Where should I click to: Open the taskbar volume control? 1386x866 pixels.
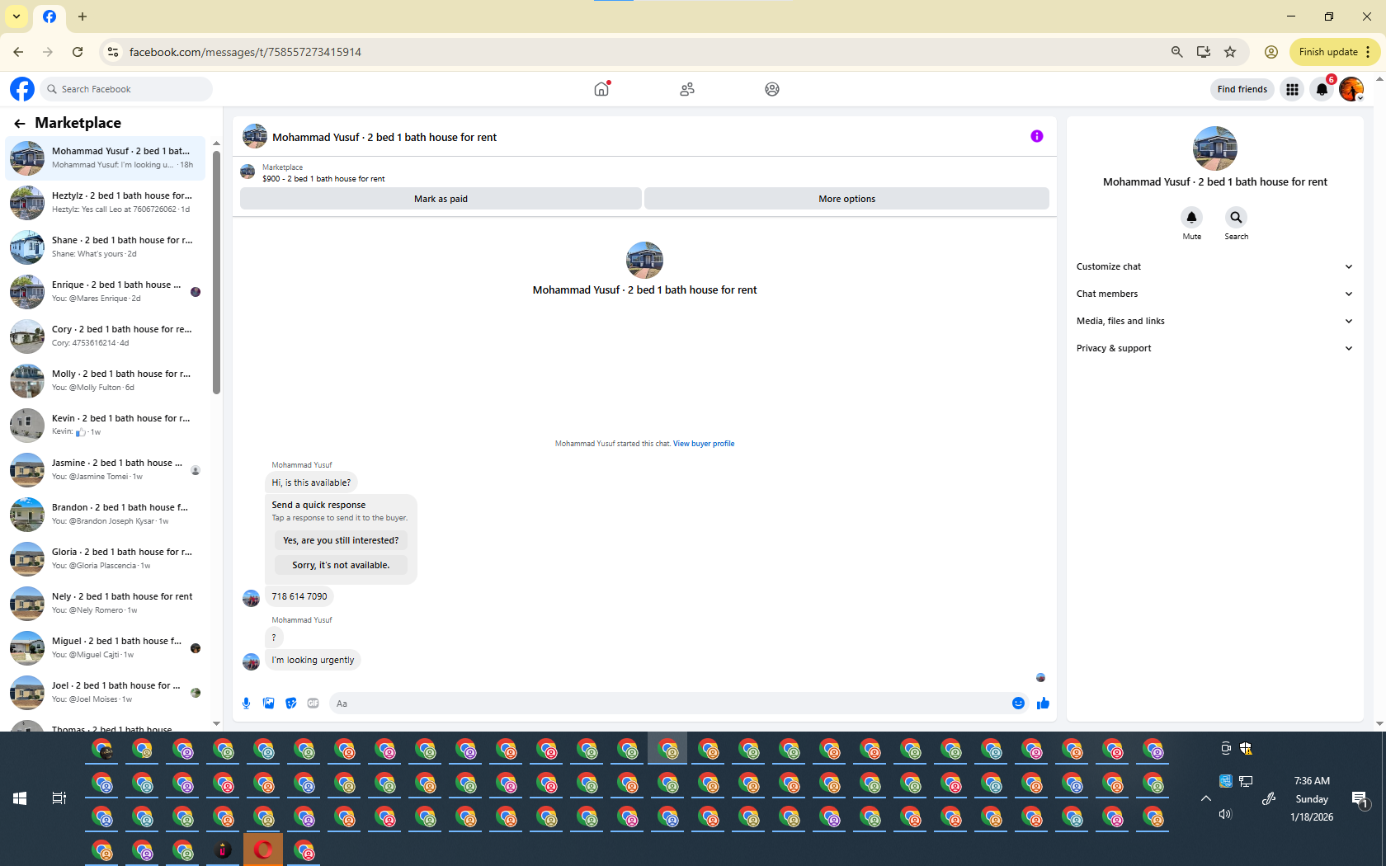pyautogui.click(x=1225, y=814)
